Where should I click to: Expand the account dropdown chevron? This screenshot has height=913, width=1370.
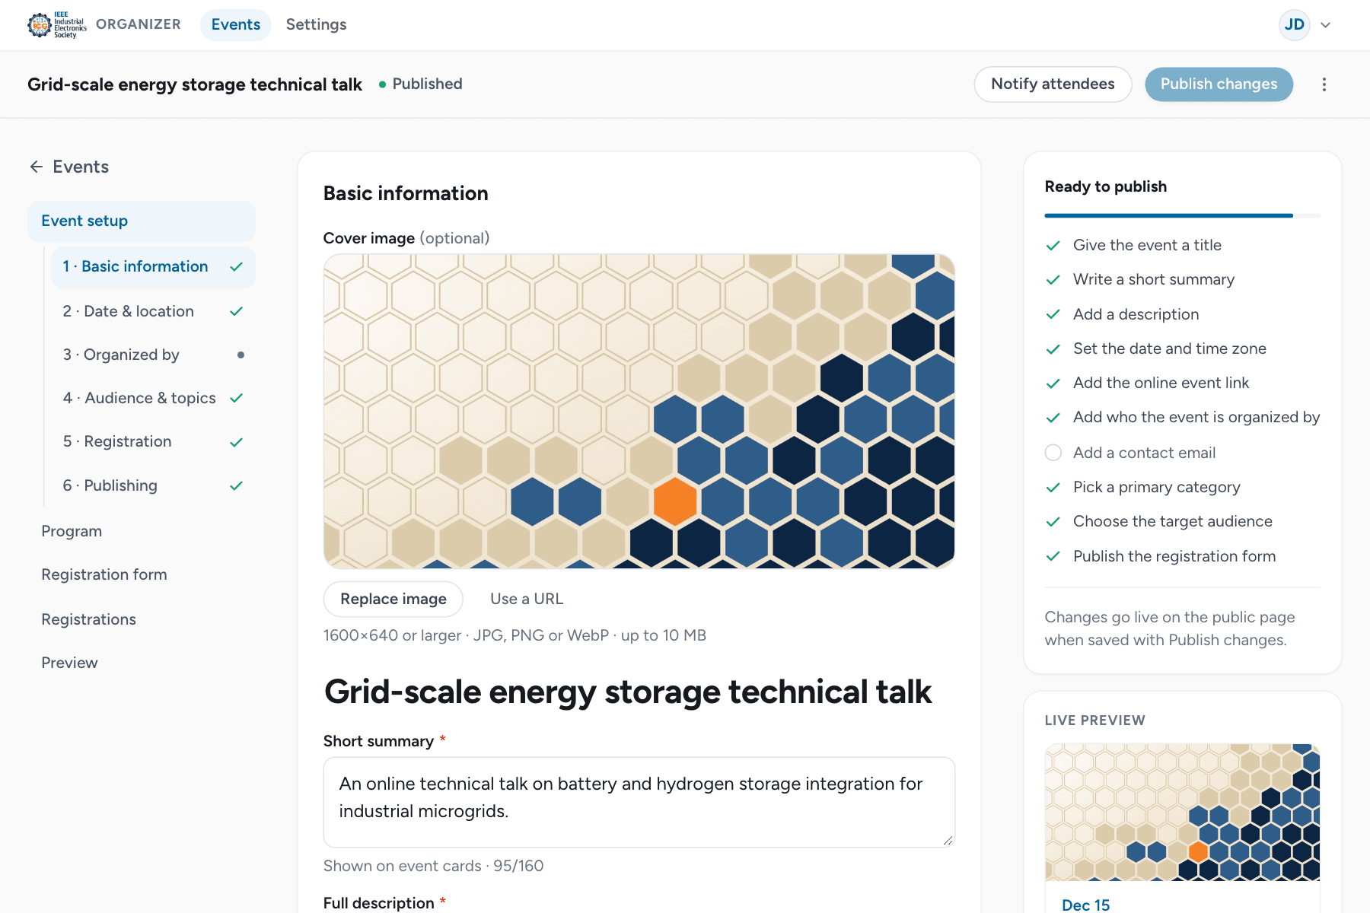point(1326,25)
